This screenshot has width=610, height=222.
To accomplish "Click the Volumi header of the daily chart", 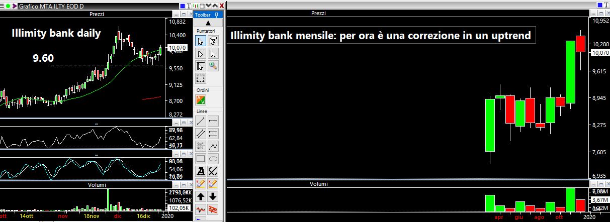I will pyautogui.click(x=97, y=185).
